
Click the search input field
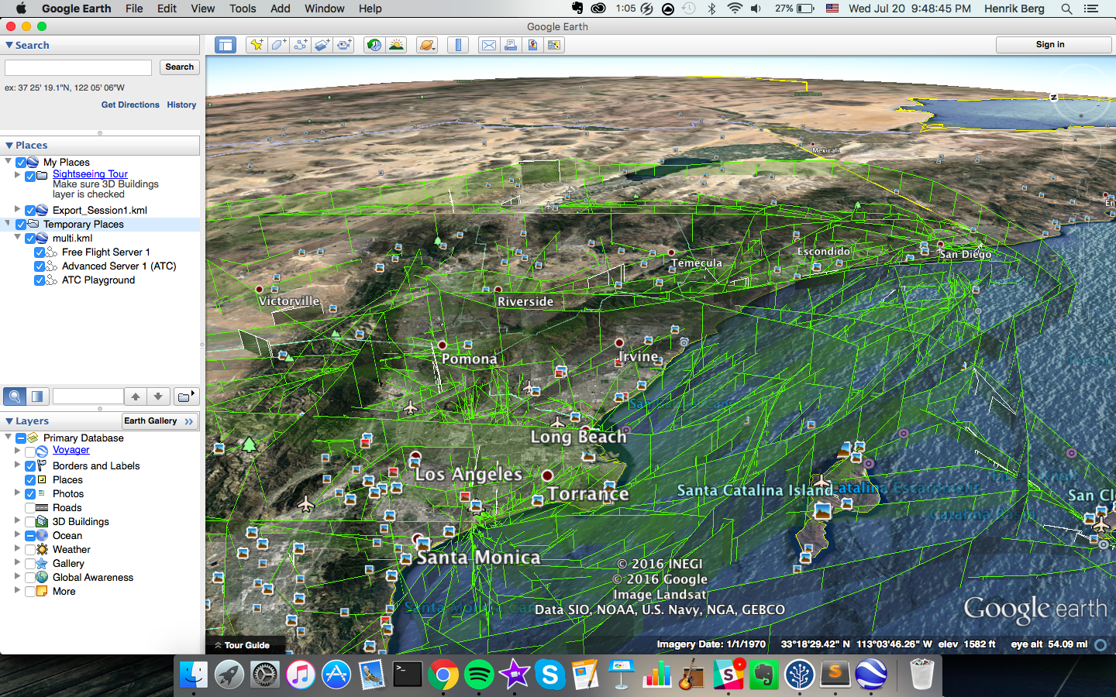pos(78,67)
